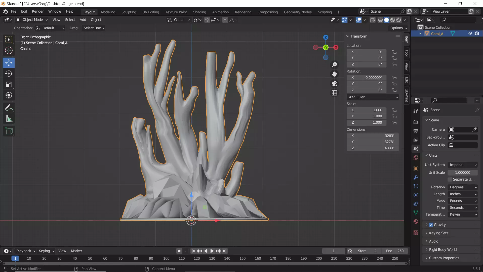Select the Measure tool
Image resolution: width=483 pixels, height=272 pixels.
pyautogui.click(x=9, y=119)
